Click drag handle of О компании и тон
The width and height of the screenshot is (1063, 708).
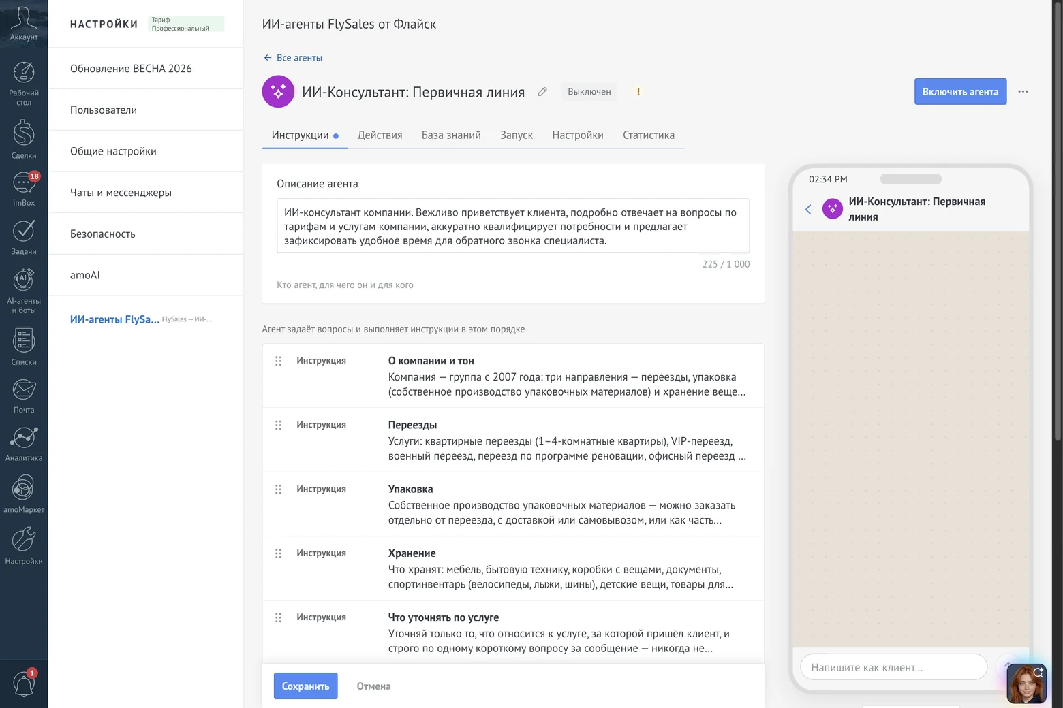tap(278, 361)
